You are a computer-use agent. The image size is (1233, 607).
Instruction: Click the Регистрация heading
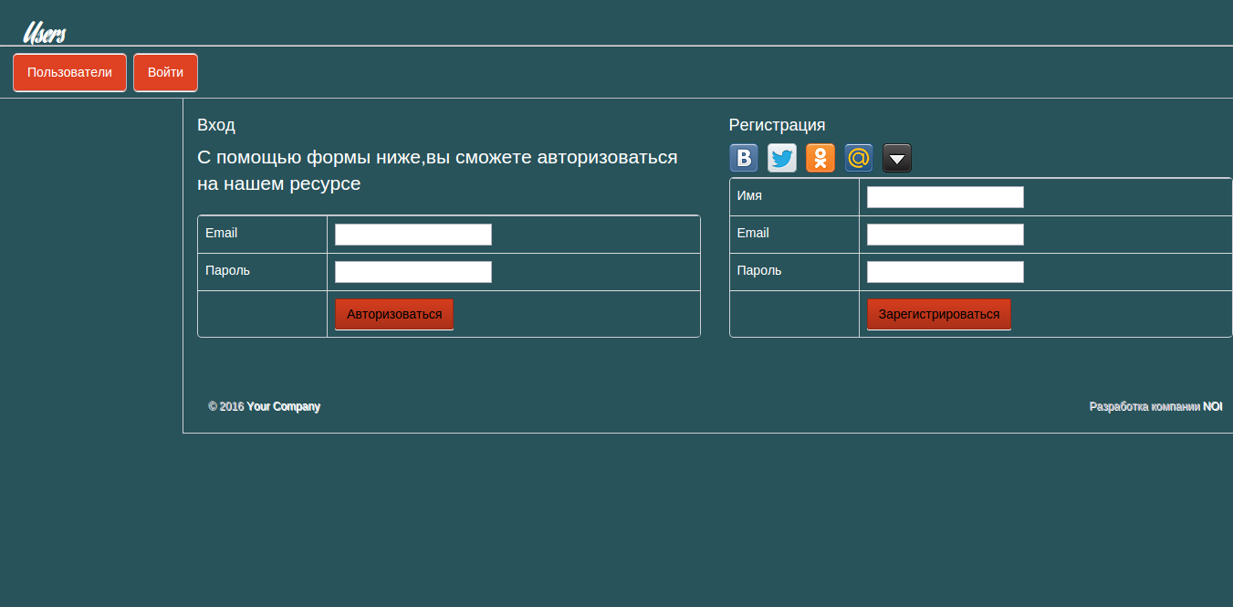coord(777,125)
